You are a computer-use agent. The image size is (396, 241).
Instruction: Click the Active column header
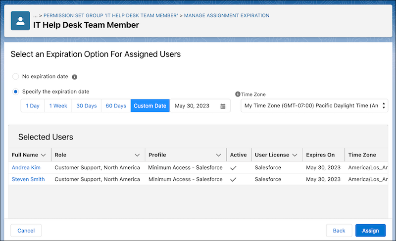point(239,155)
